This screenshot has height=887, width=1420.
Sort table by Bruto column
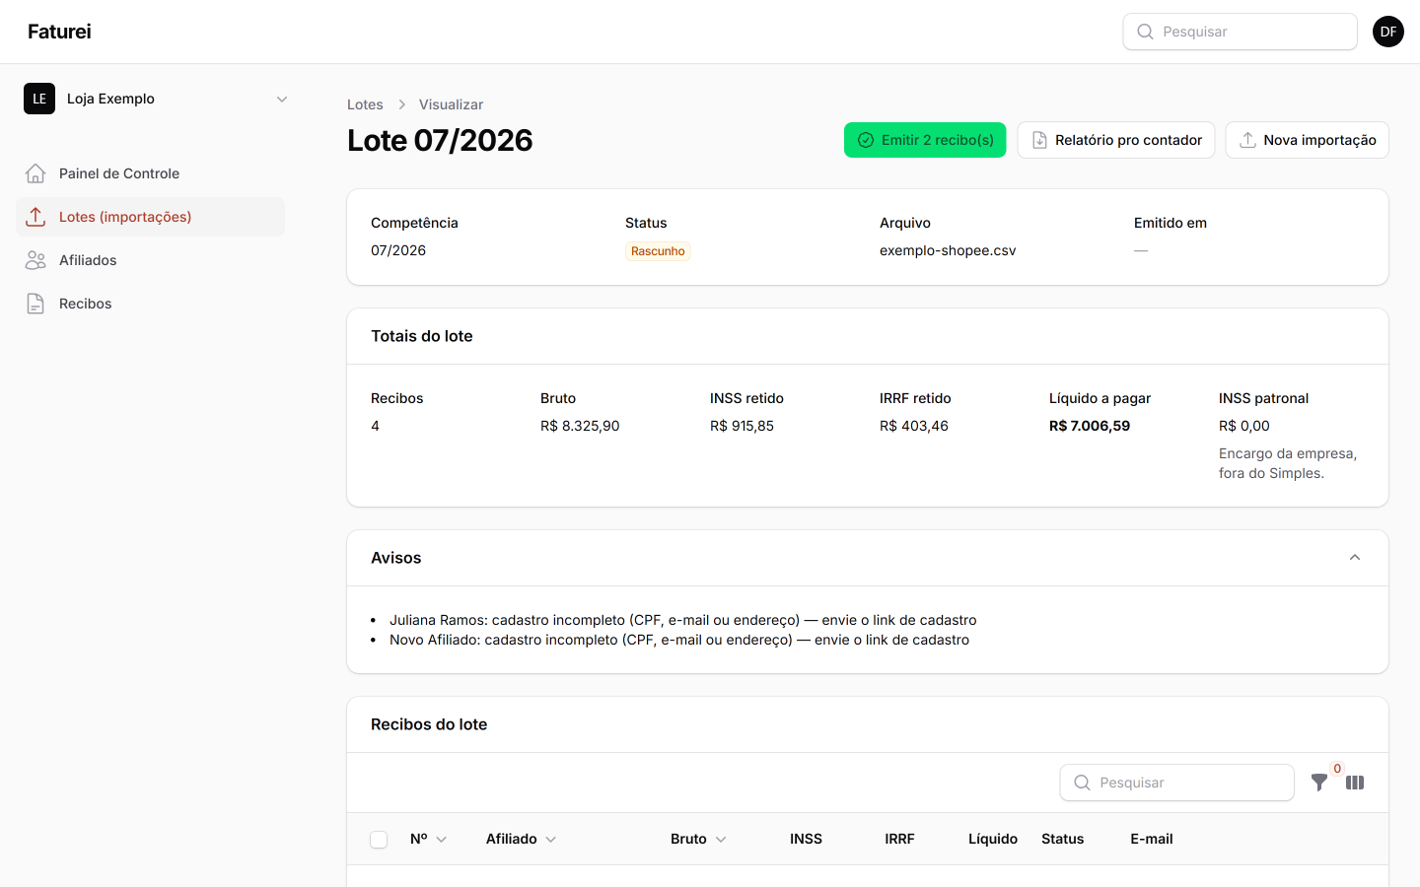pos(698,839)
